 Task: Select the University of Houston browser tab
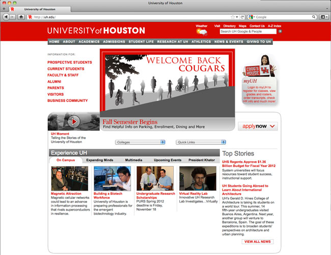[40, 9]
